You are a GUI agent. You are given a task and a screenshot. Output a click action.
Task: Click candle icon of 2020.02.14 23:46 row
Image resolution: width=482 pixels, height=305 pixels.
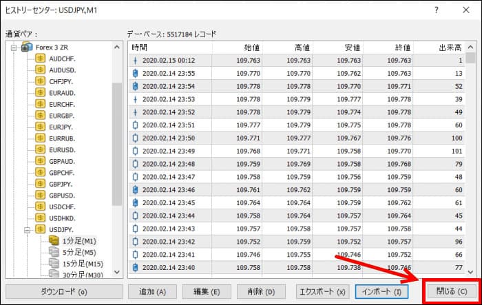135,190
